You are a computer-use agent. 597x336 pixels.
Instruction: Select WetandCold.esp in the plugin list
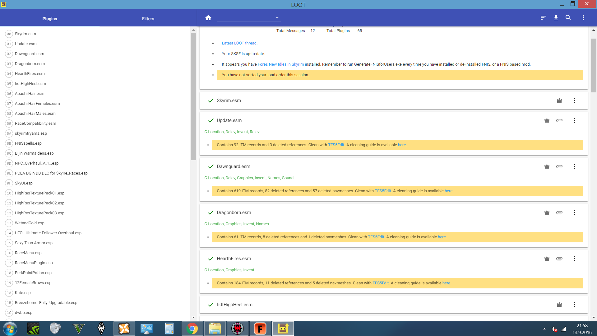click(x=95, y=223)
